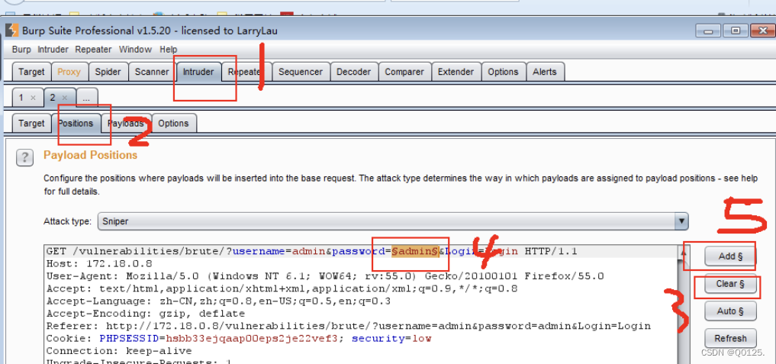Open a new attack tab via the ... tab
The width and height of the screenshot is (776, 364).
coord(87,98)
